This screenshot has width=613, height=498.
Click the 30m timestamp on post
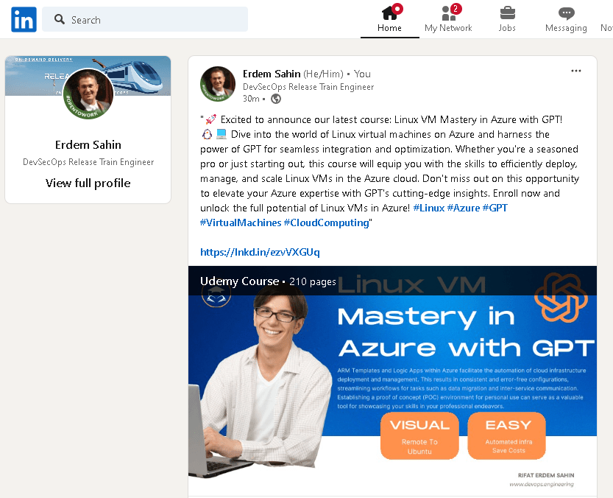(x=251, y=99)
